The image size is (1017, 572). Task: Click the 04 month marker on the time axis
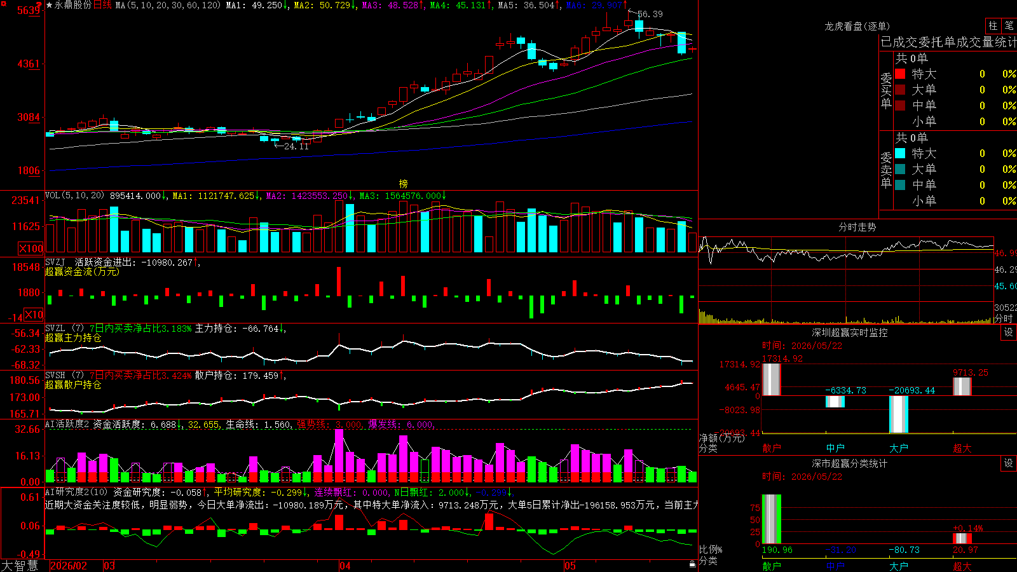point(345,566)
